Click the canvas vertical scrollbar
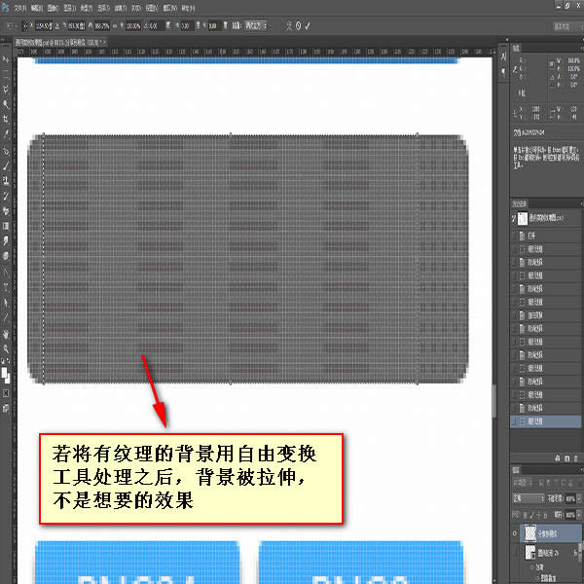This screenshot has height=584, width=584. click(x=496, y=292)
